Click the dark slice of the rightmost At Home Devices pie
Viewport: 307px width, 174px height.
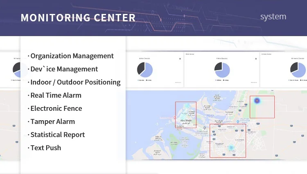point(294,67)
